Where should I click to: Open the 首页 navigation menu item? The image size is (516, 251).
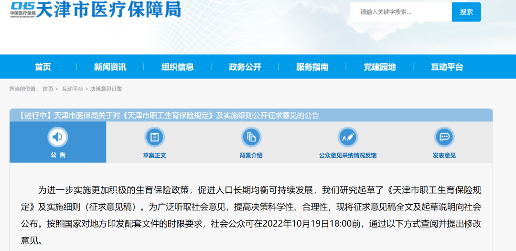click(43, 67)
